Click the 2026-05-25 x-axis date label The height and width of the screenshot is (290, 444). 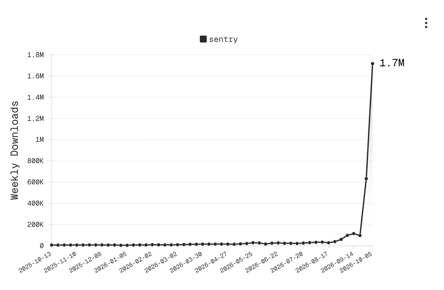coord(236,262)
